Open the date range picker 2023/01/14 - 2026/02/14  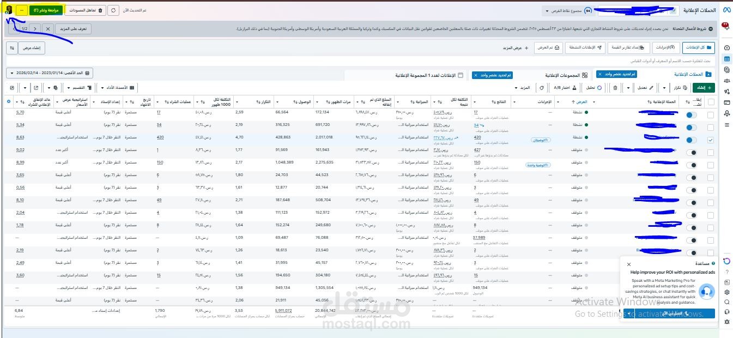[x=50, y=73]
